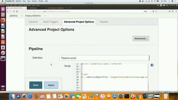Save page to Pocket
The height and width of the screenshot is (100, 178).
[x=153, y=11]
